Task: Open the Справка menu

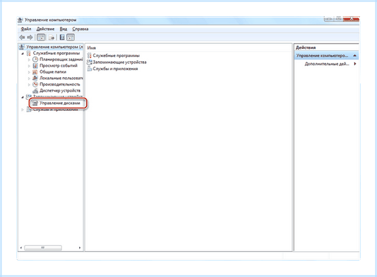Action: (80, 29)
